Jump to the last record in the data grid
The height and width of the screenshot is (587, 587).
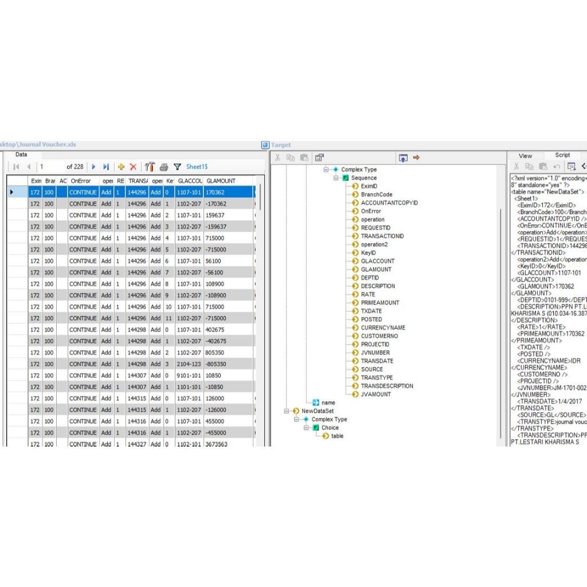105,167
